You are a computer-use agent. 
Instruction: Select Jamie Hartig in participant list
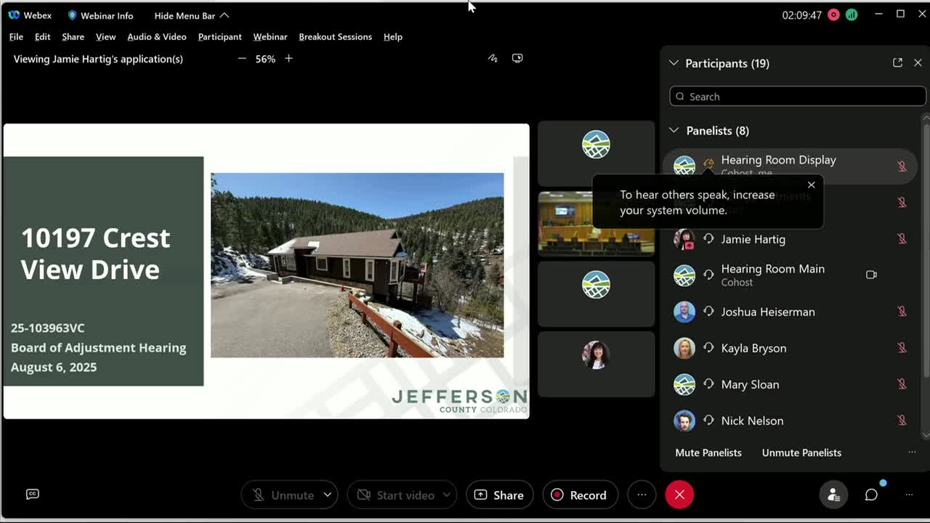click(x=753, y=239)
